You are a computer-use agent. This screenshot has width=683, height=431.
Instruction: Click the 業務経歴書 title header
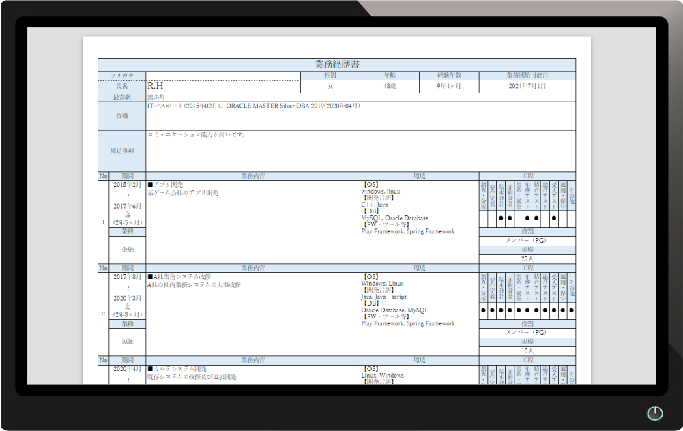336,64
